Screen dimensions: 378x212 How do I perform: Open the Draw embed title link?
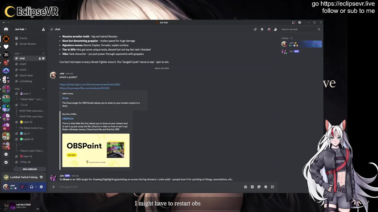tap(65, 98)
